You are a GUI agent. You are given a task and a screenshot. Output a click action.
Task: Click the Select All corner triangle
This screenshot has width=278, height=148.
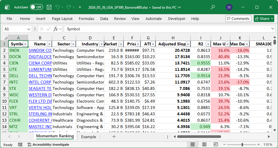[6, 38]
